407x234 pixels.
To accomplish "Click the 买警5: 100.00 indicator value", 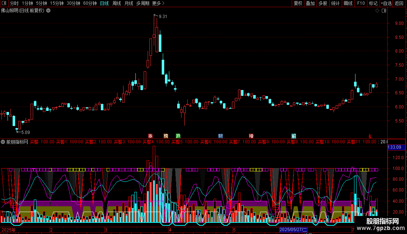I will coord(185,142).
